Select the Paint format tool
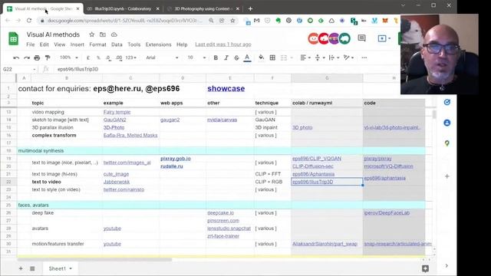This screenshot has height=276, width=491. pos(48,58)
